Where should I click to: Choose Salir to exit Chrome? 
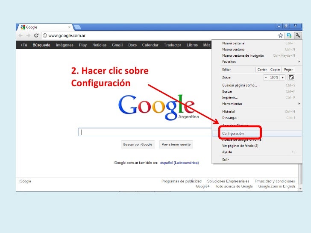(x=257, y=160)
